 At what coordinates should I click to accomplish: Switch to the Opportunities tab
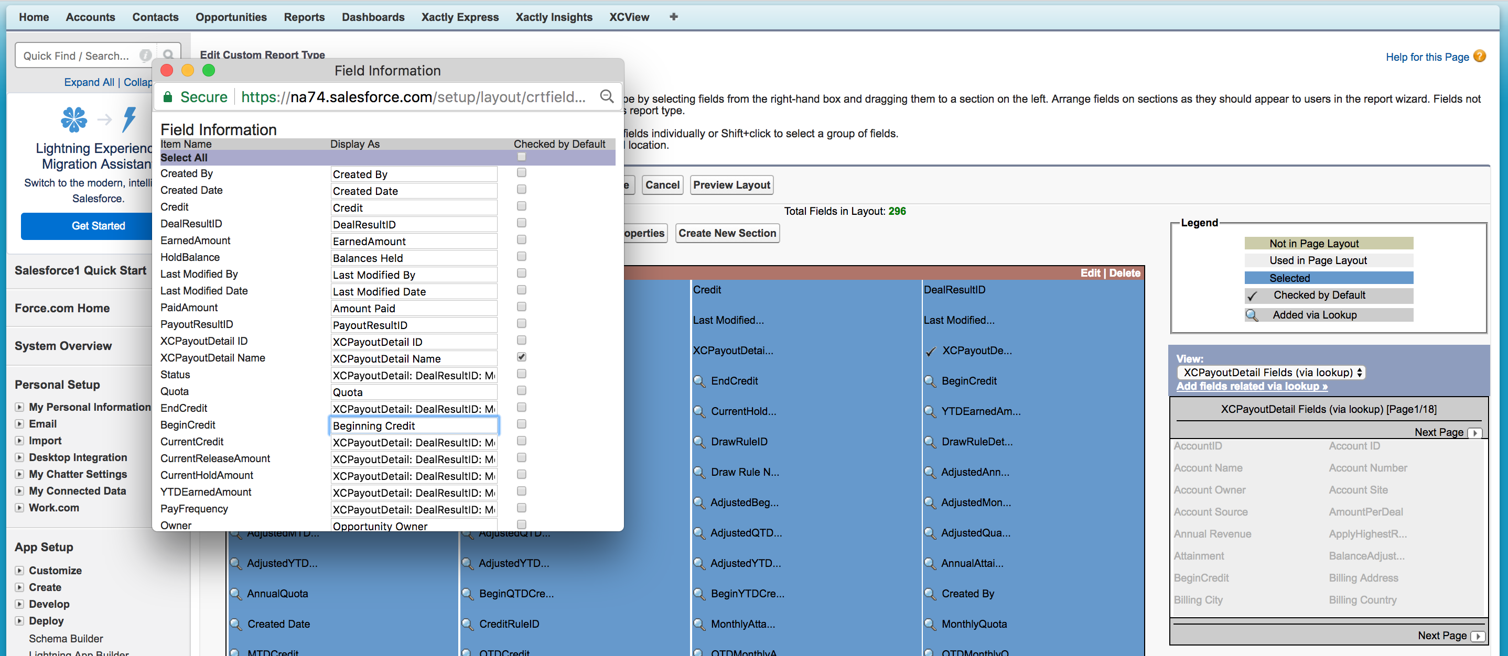click(x=231, y=17)
